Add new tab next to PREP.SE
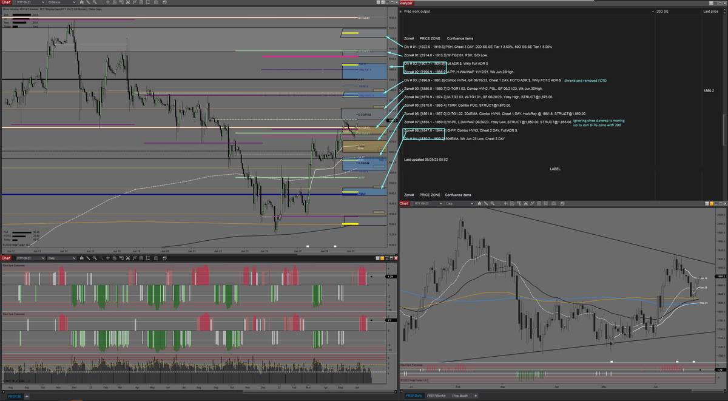 click(x=27, y=396)
